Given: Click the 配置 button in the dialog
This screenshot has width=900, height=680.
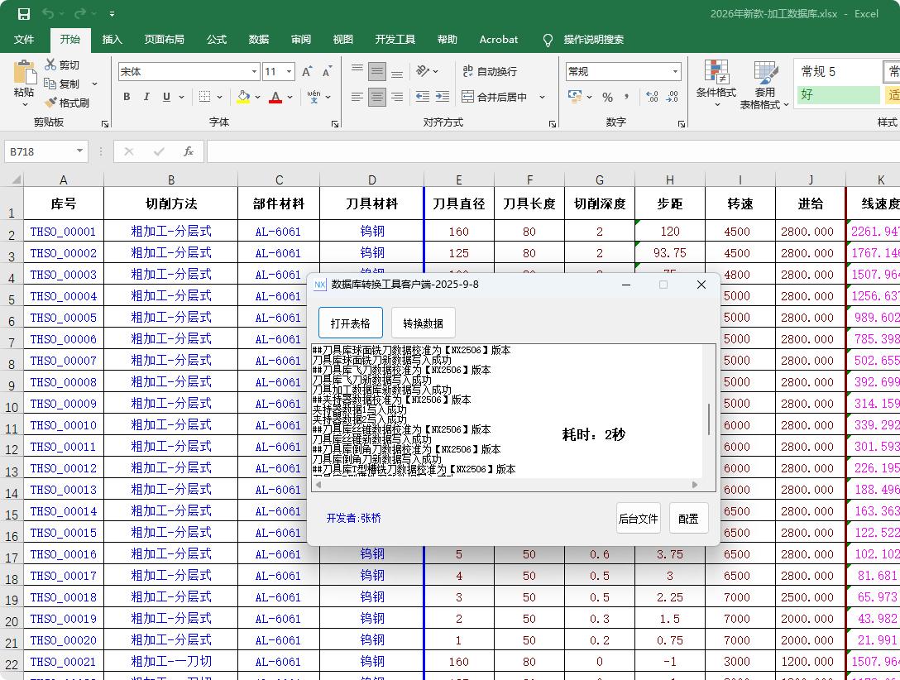Looking at the screenshot, I should (688, 518).
